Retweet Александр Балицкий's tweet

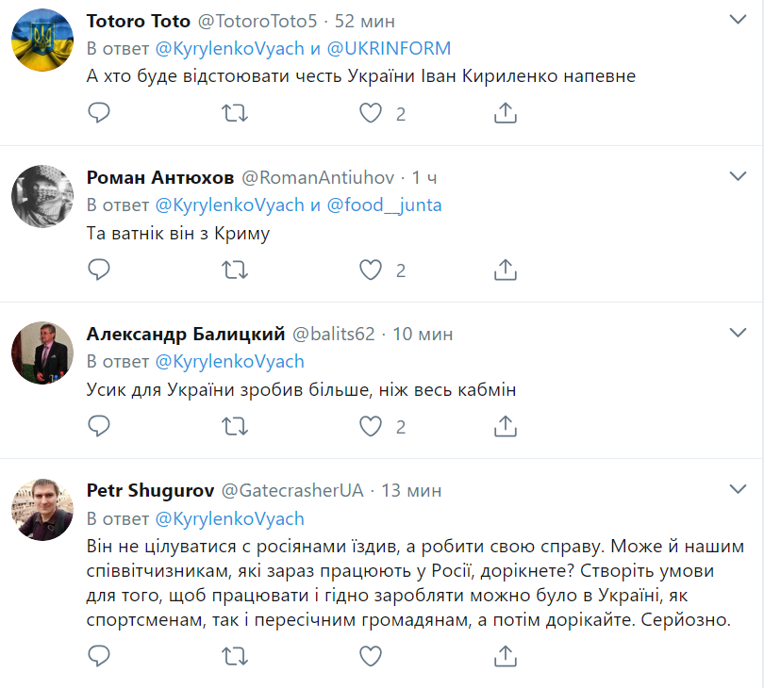pyautogui.click(x=235, y=427)
